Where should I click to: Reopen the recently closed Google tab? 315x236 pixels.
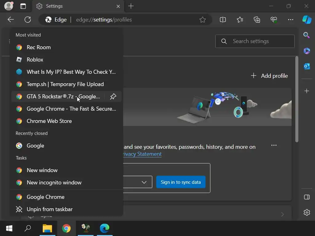coord(66,146)
